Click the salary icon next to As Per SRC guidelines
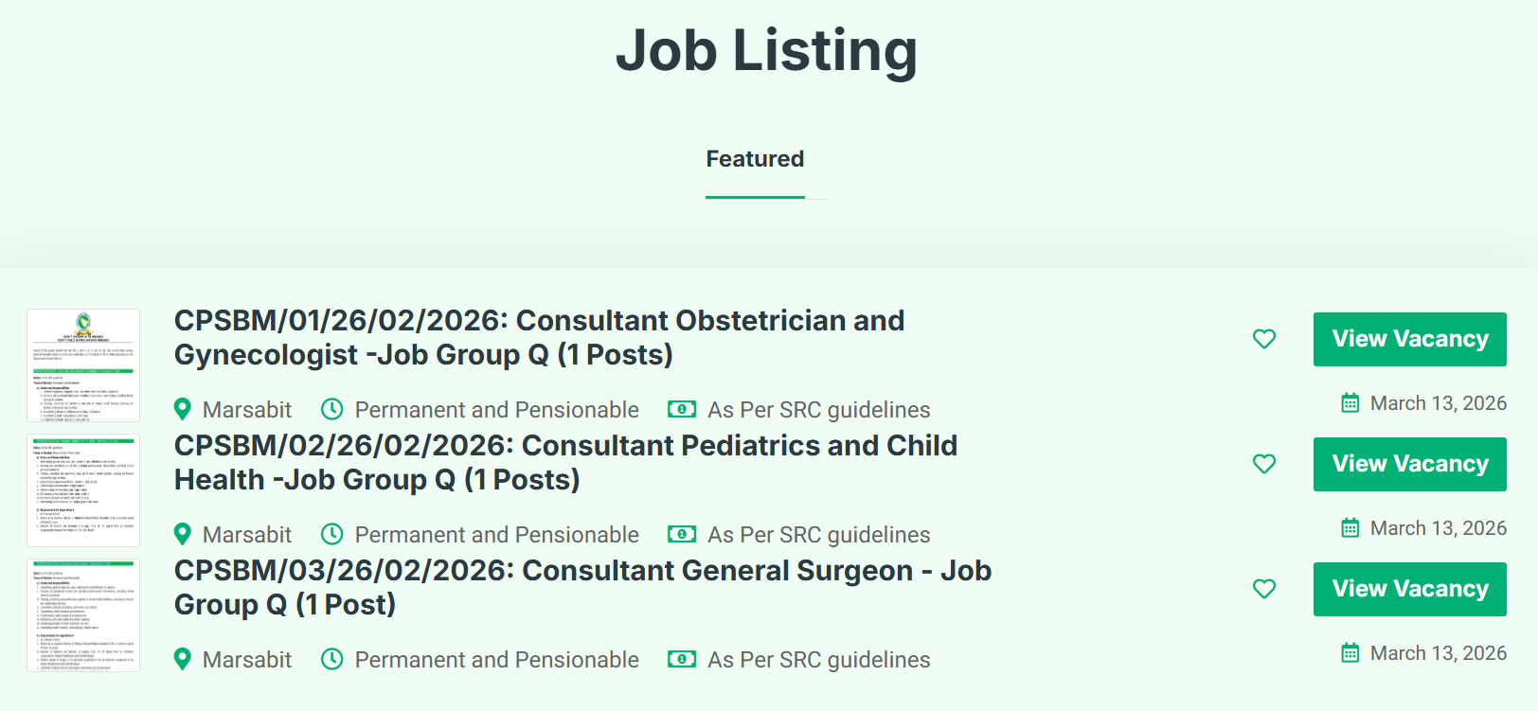This screenshot has width=1538, height=711. (x=681, y=409)
